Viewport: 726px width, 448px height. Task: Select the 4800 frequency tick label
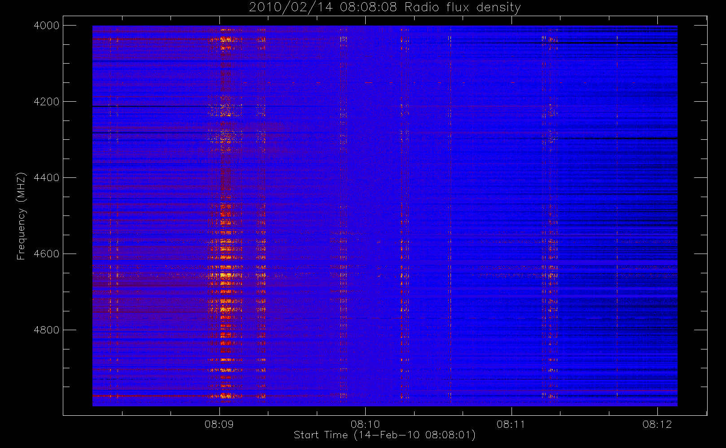point(47,330)
